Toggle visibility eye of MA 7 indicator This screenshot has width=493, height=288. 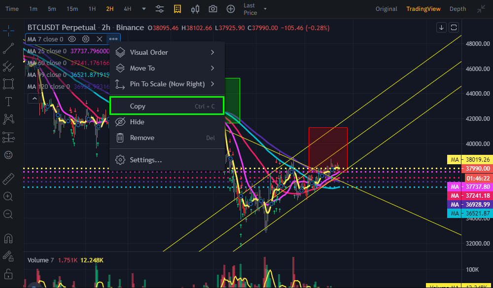tap(72, 39)
